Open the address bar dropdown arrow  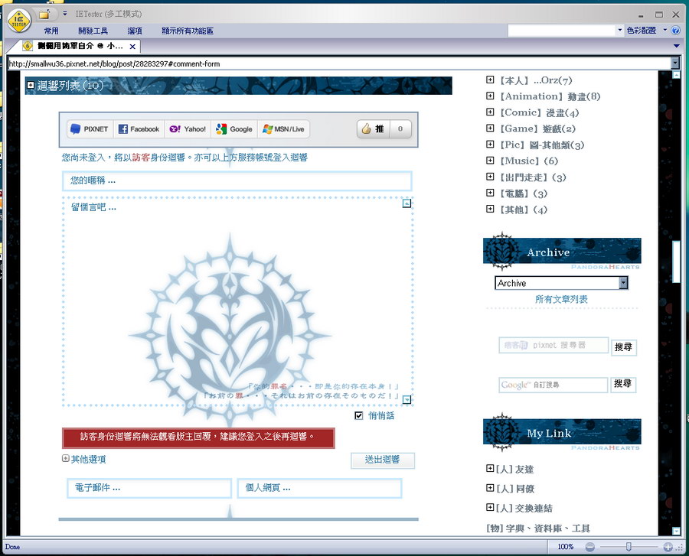point(675,63)
